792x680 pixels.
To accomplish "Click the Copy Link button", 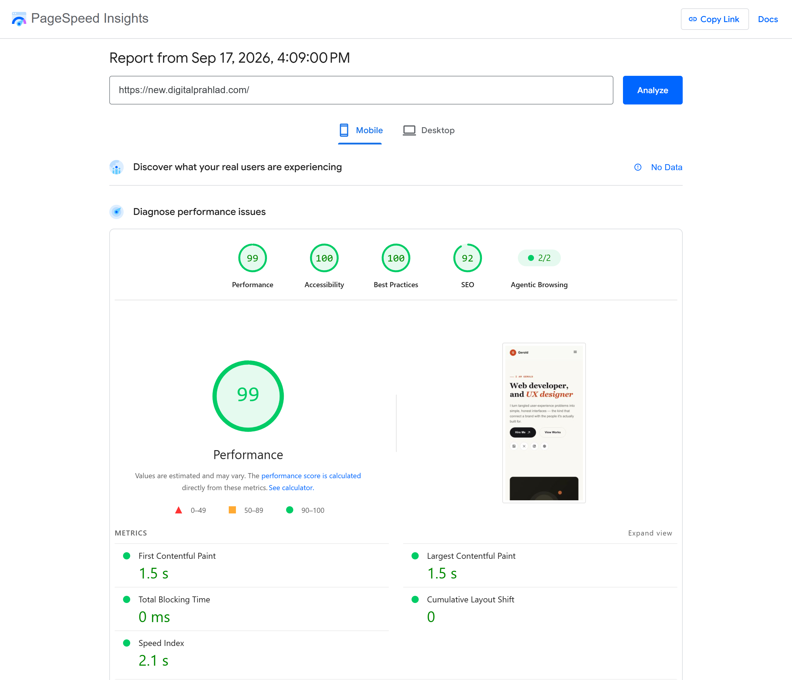I will point(714,19).
